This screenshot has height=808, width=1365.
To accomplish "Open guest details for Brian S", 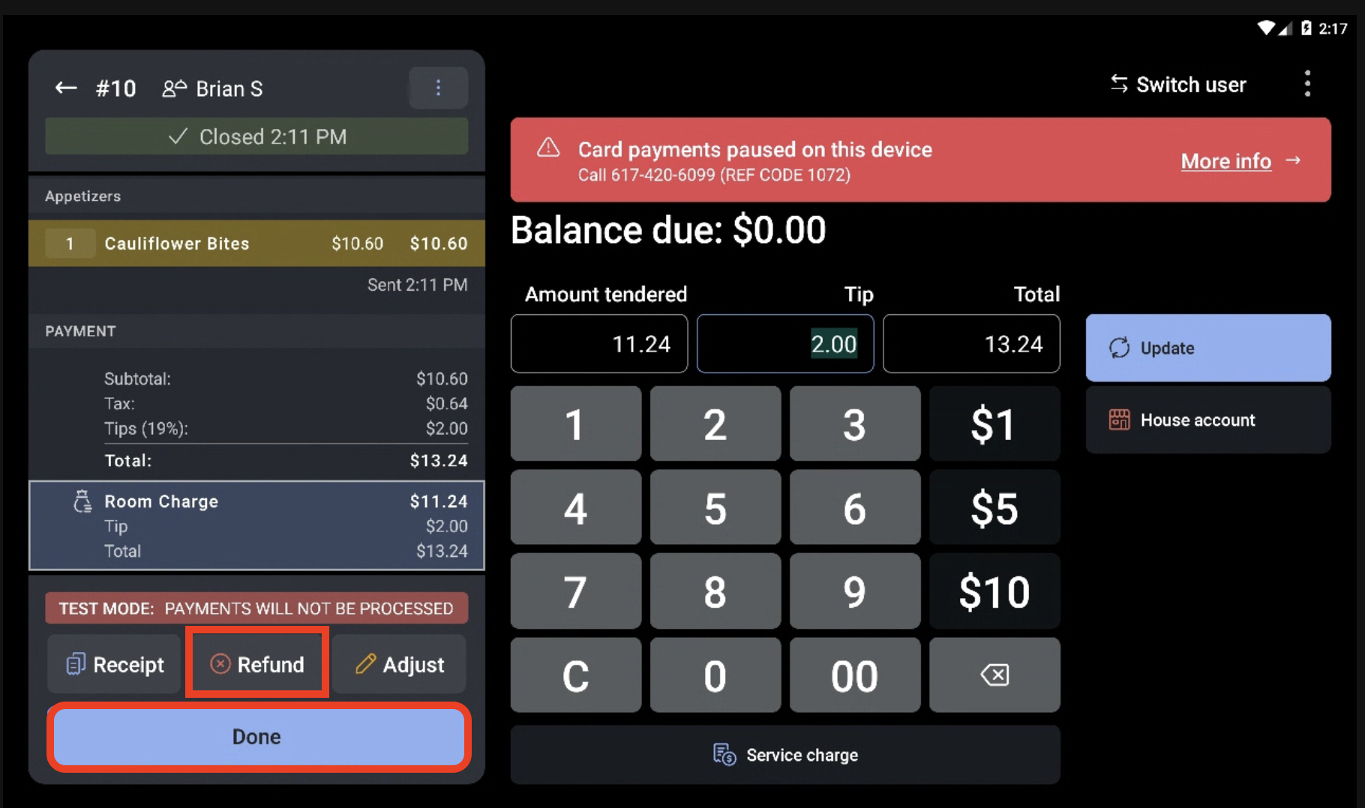I will tap(212, 88).
